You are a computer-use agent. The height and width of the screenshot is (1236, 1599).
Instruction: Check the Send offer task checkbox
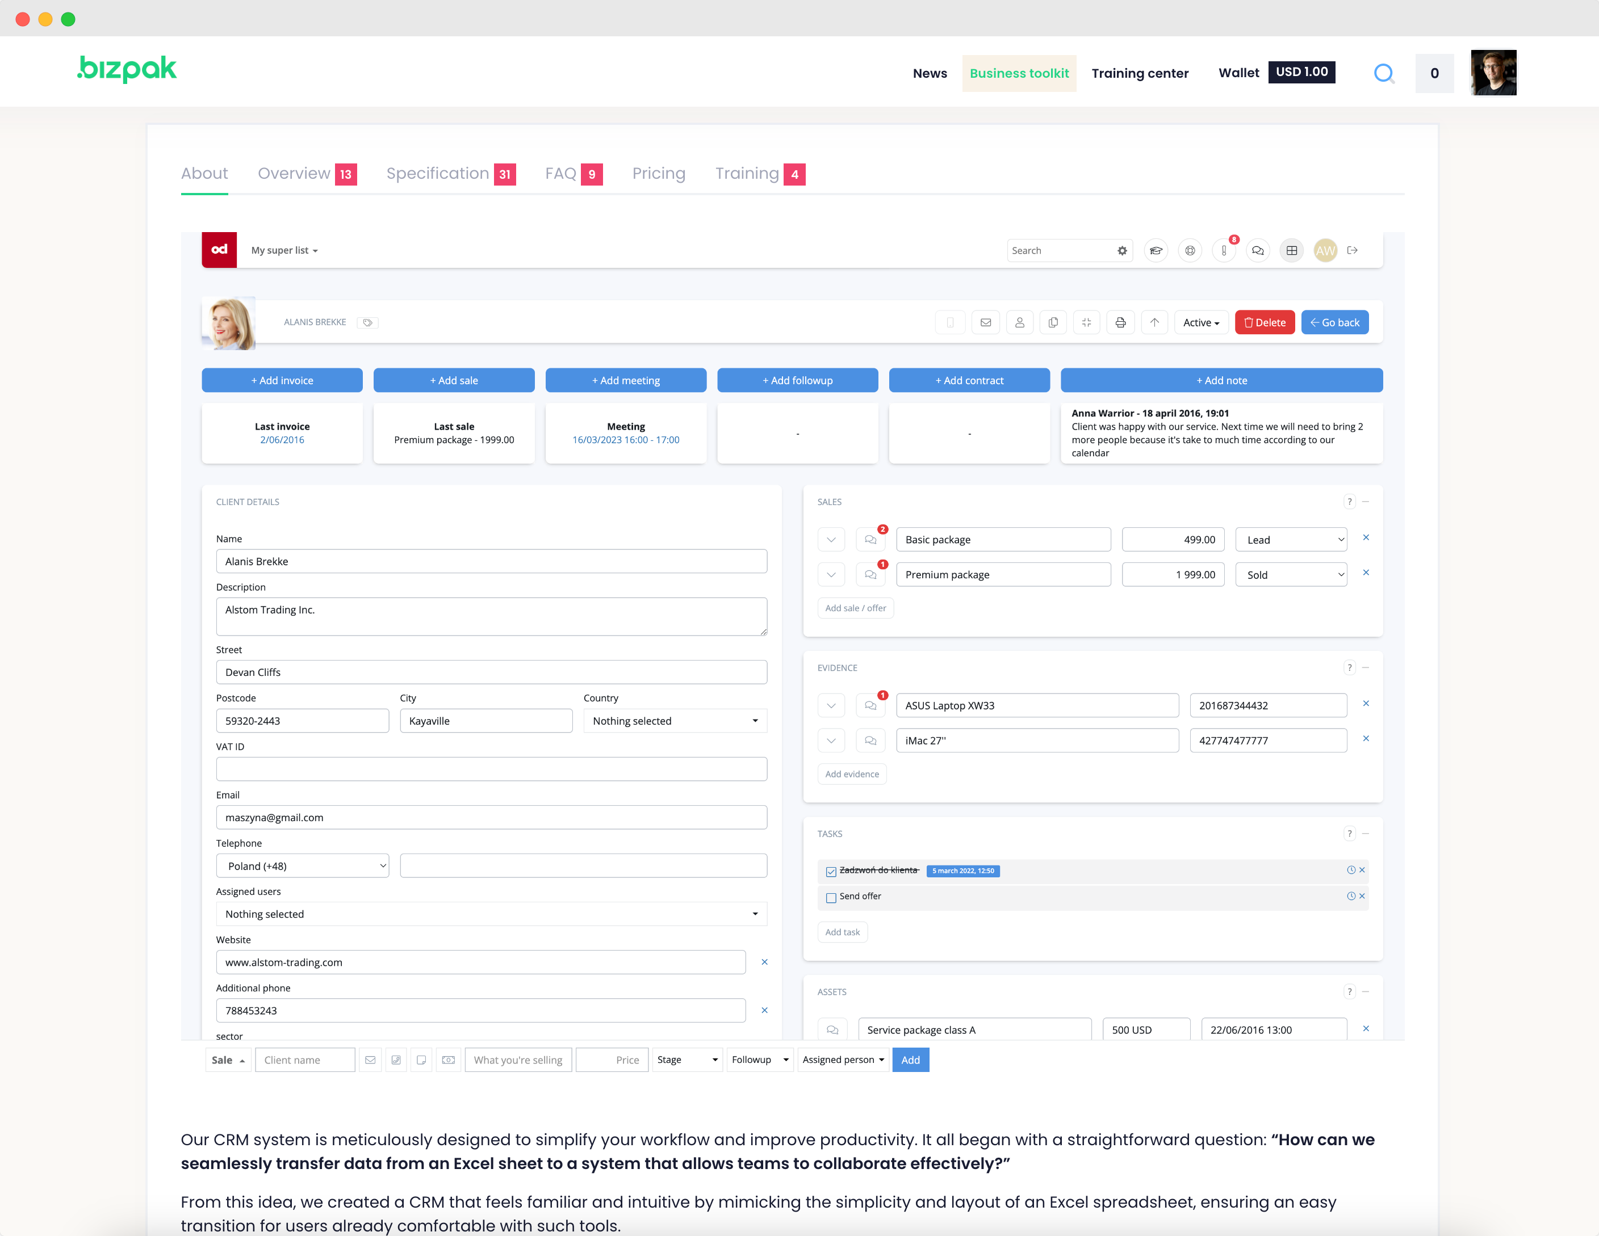click(x=831, y=897)
